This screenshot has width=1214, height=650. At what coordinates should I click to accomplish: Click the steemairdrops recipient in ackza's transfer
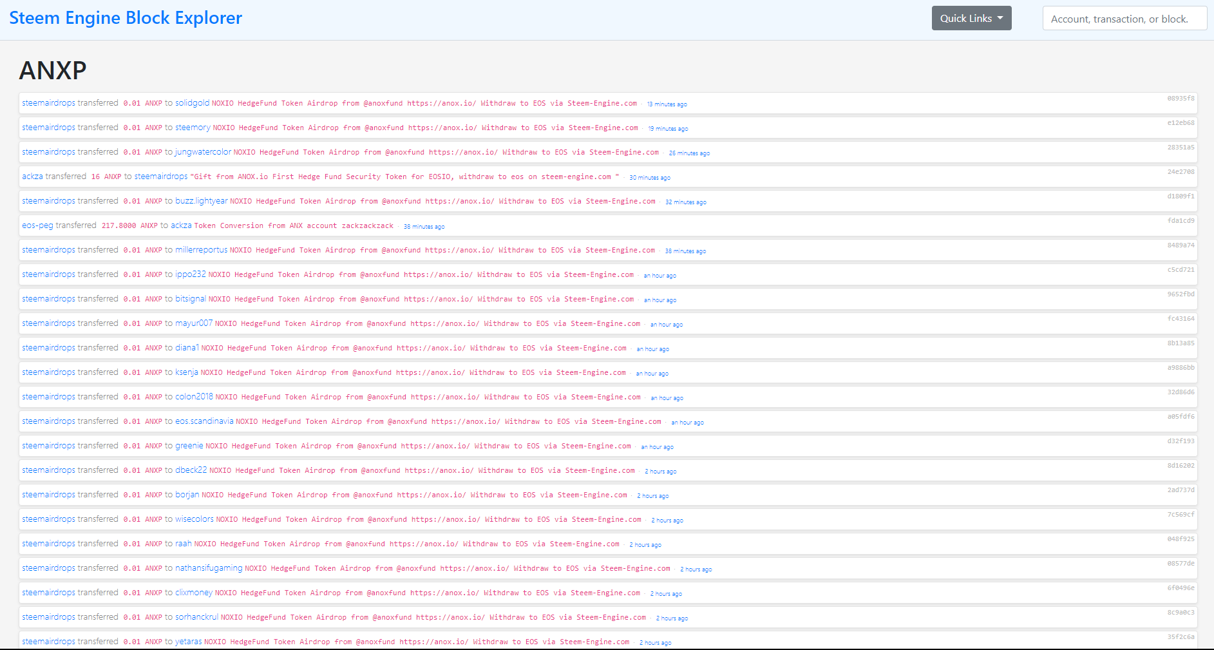click(x=160, y=177)
